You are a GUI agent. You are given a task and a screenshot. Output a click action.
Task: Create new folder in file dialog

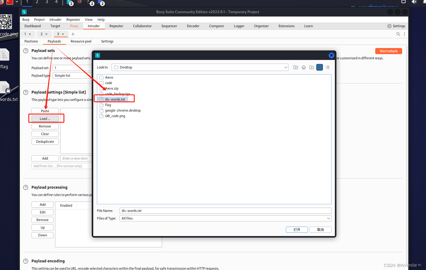tap(312, 67)
